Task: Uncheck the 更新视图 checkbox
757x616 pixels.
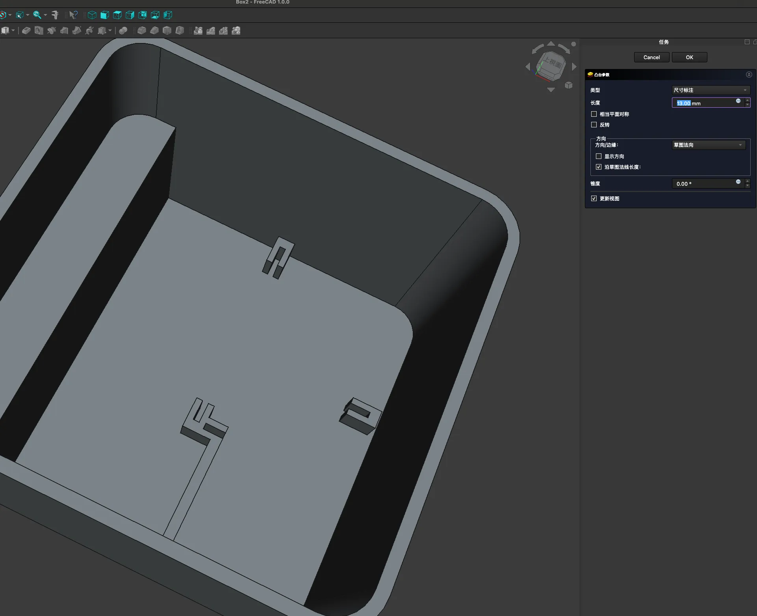Action: [x=594, y=198]
